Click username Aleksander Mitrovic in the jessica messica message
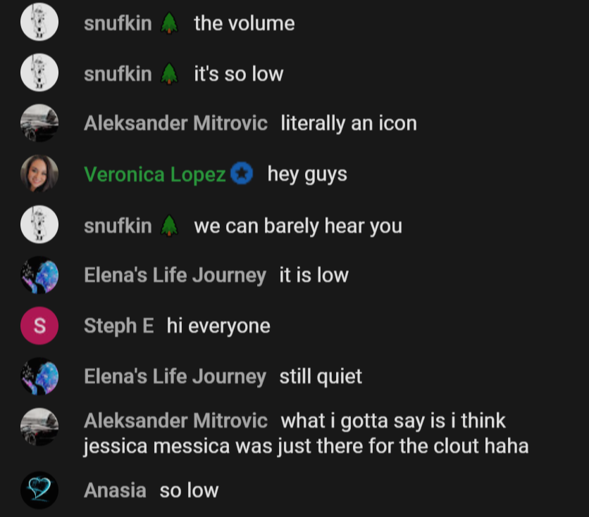589x517 pixels. click(176, 421)
